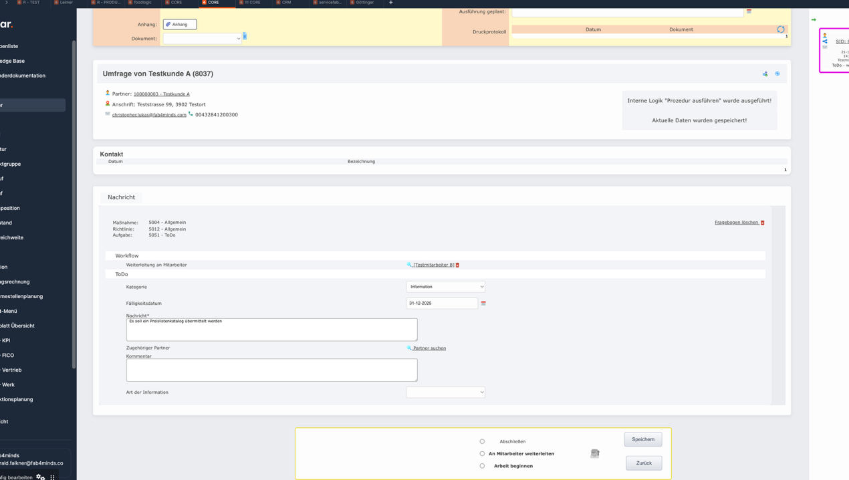The height and width of the screenshot is (480, 849).
Task: Switch to the foodlogic browser tab
Action: click(142, 3)
